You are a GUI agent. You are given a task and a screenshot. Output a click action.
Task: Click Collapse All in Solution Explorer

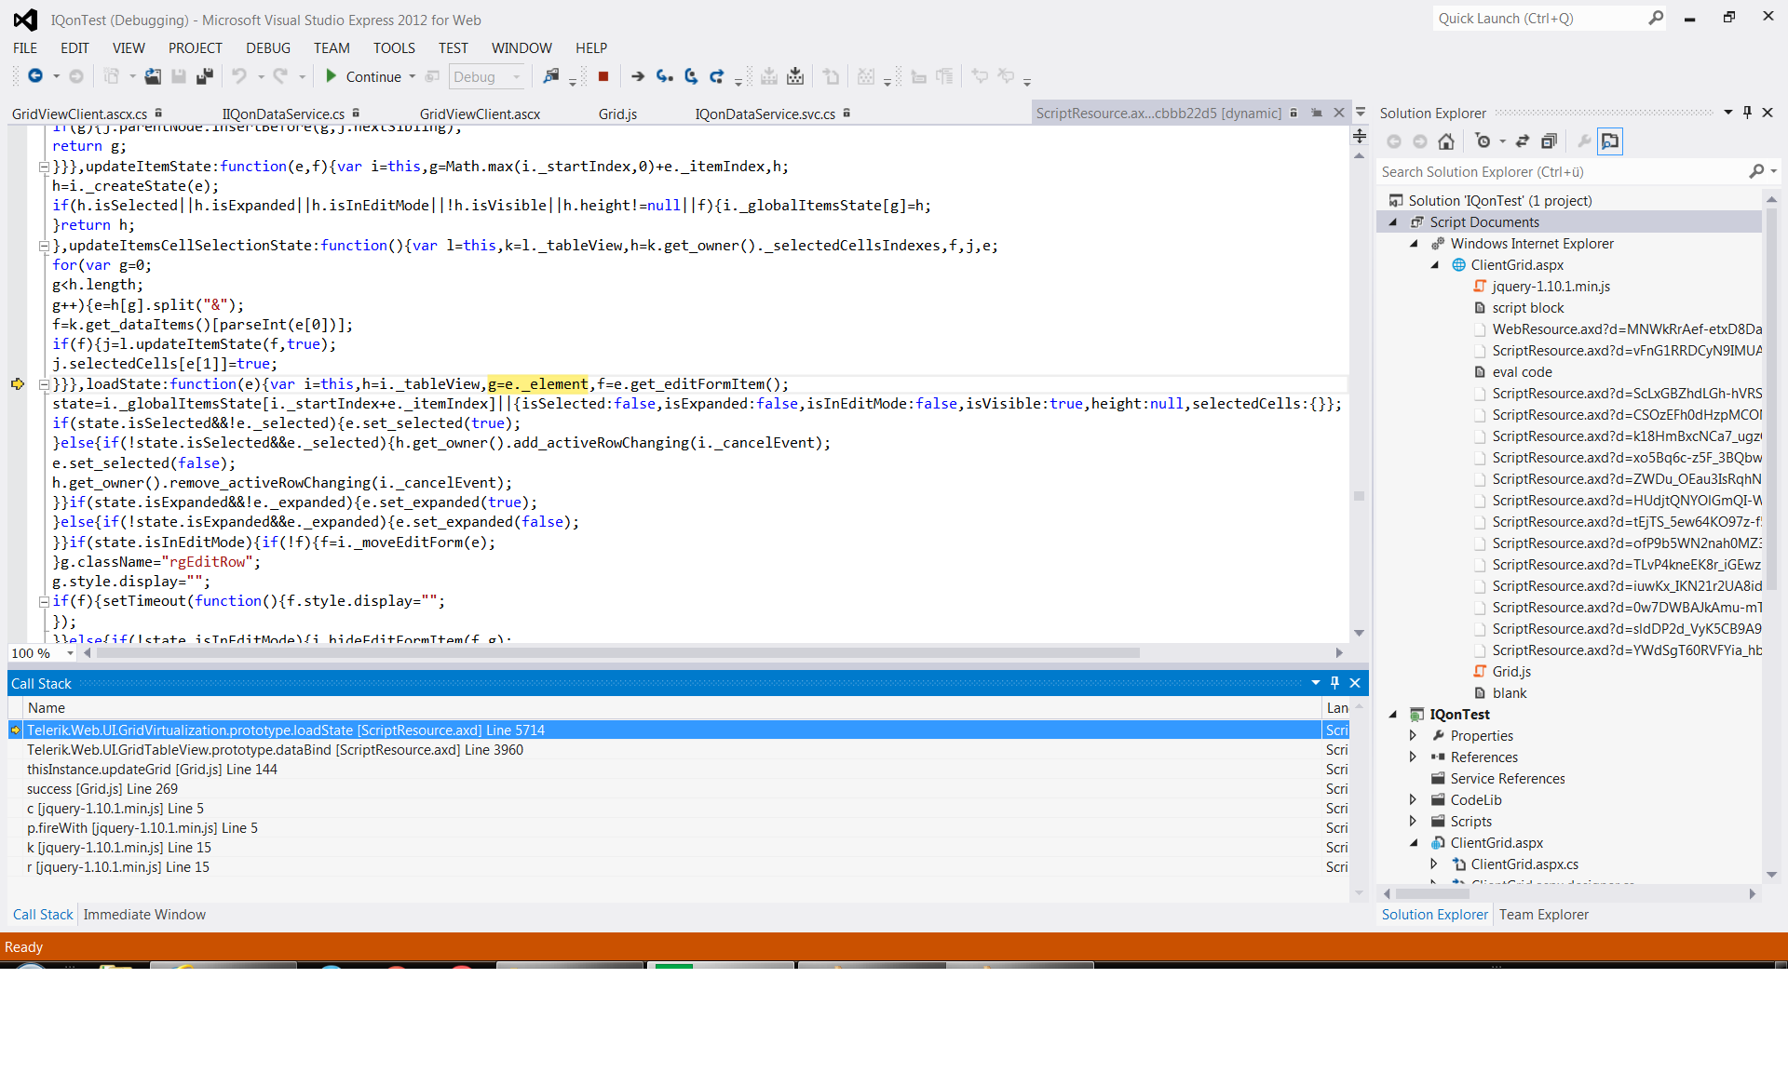(x=1549, y=141)
